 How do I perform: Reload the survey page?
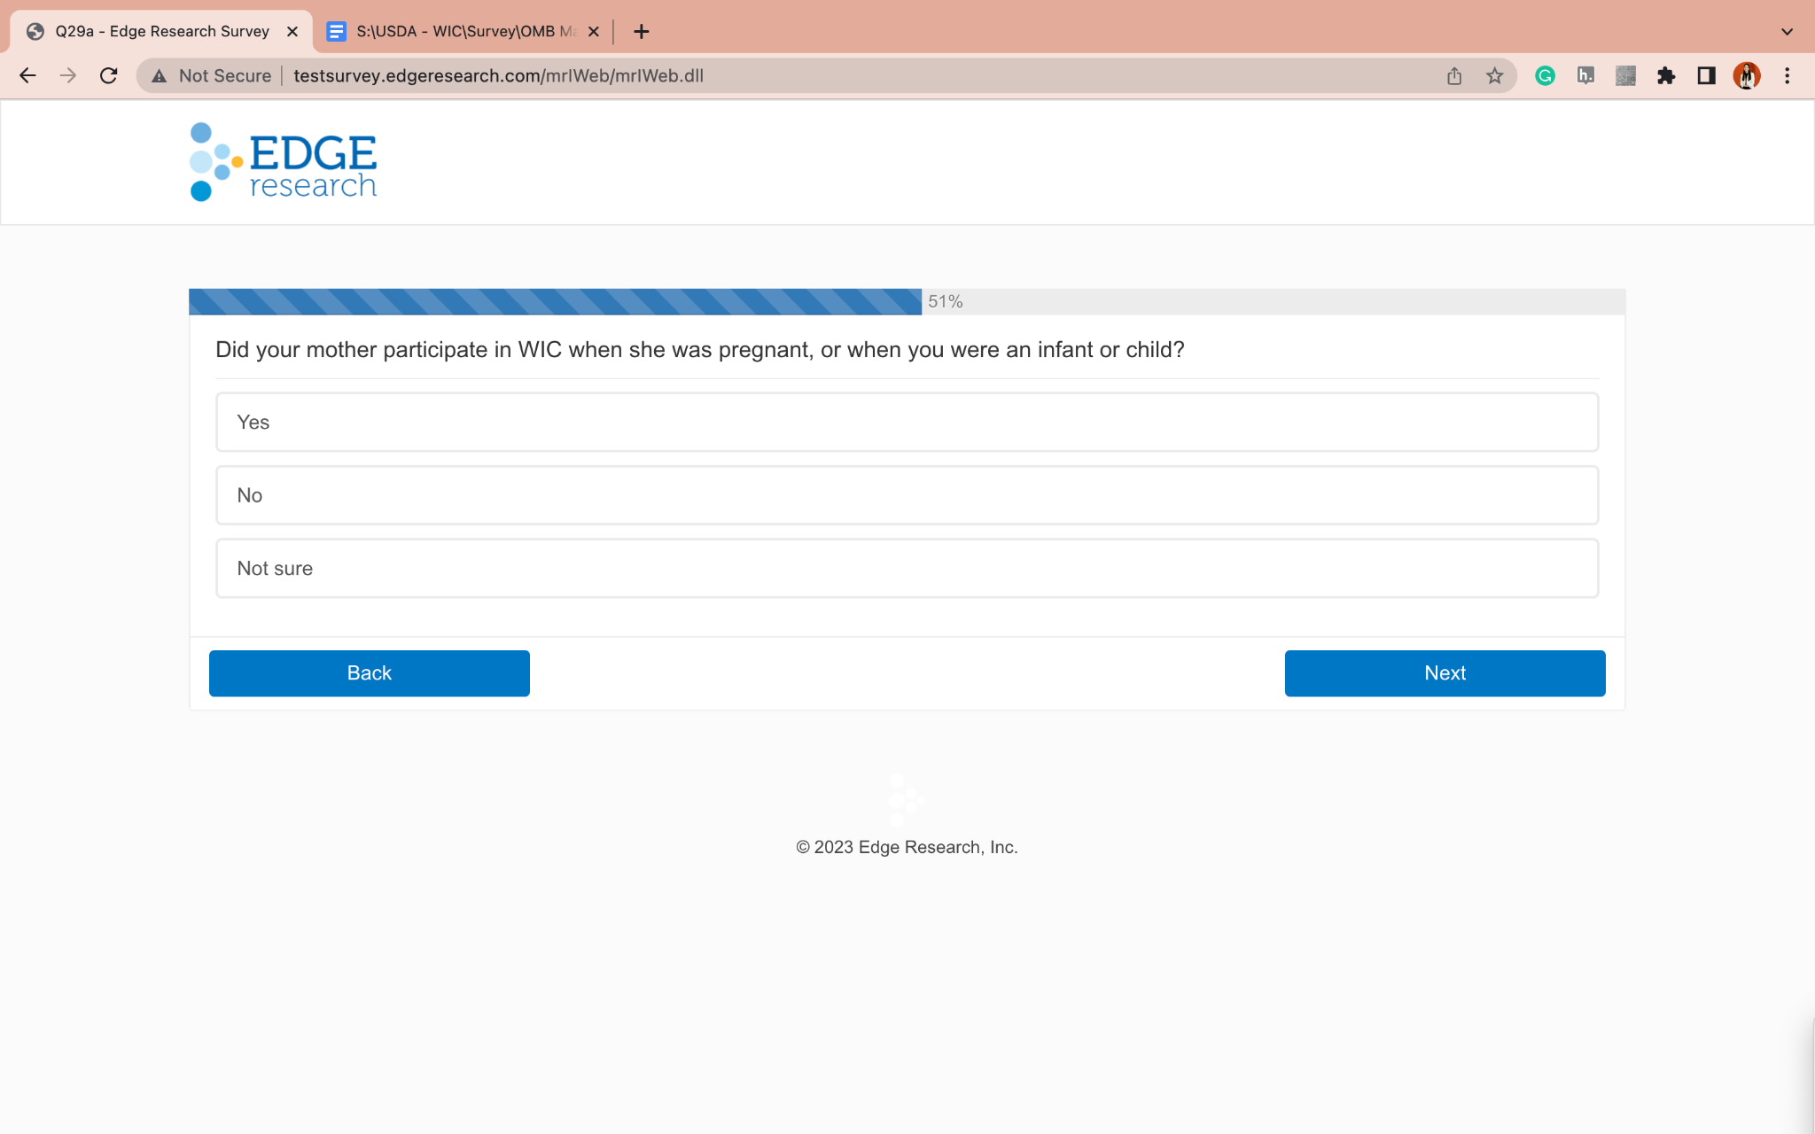[108, 76]
